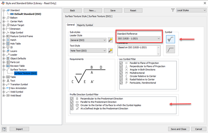Edit the Leader Style with the pencil icon

point(110,40)
